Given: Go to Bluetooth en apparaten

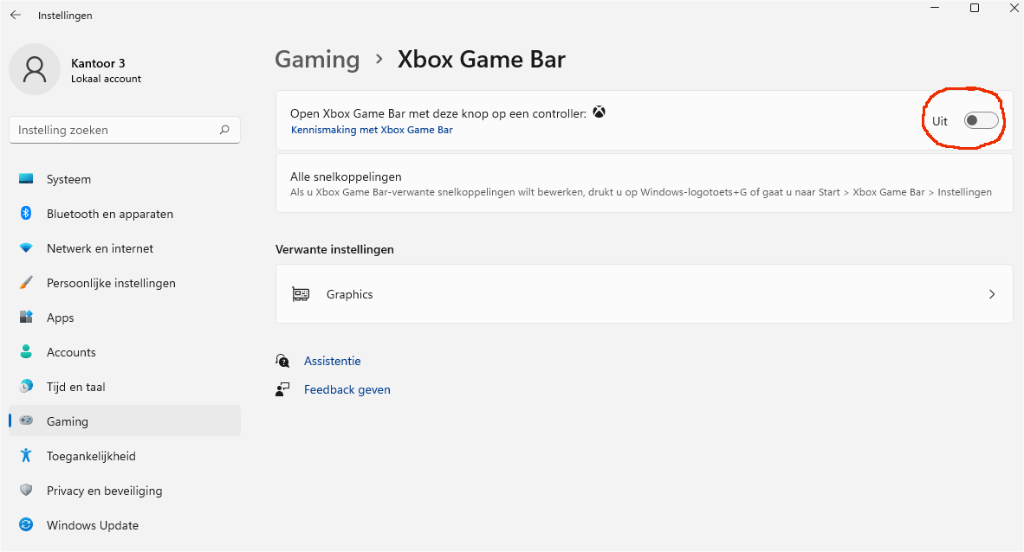Looking at the screenshot, I should [125, 214].
